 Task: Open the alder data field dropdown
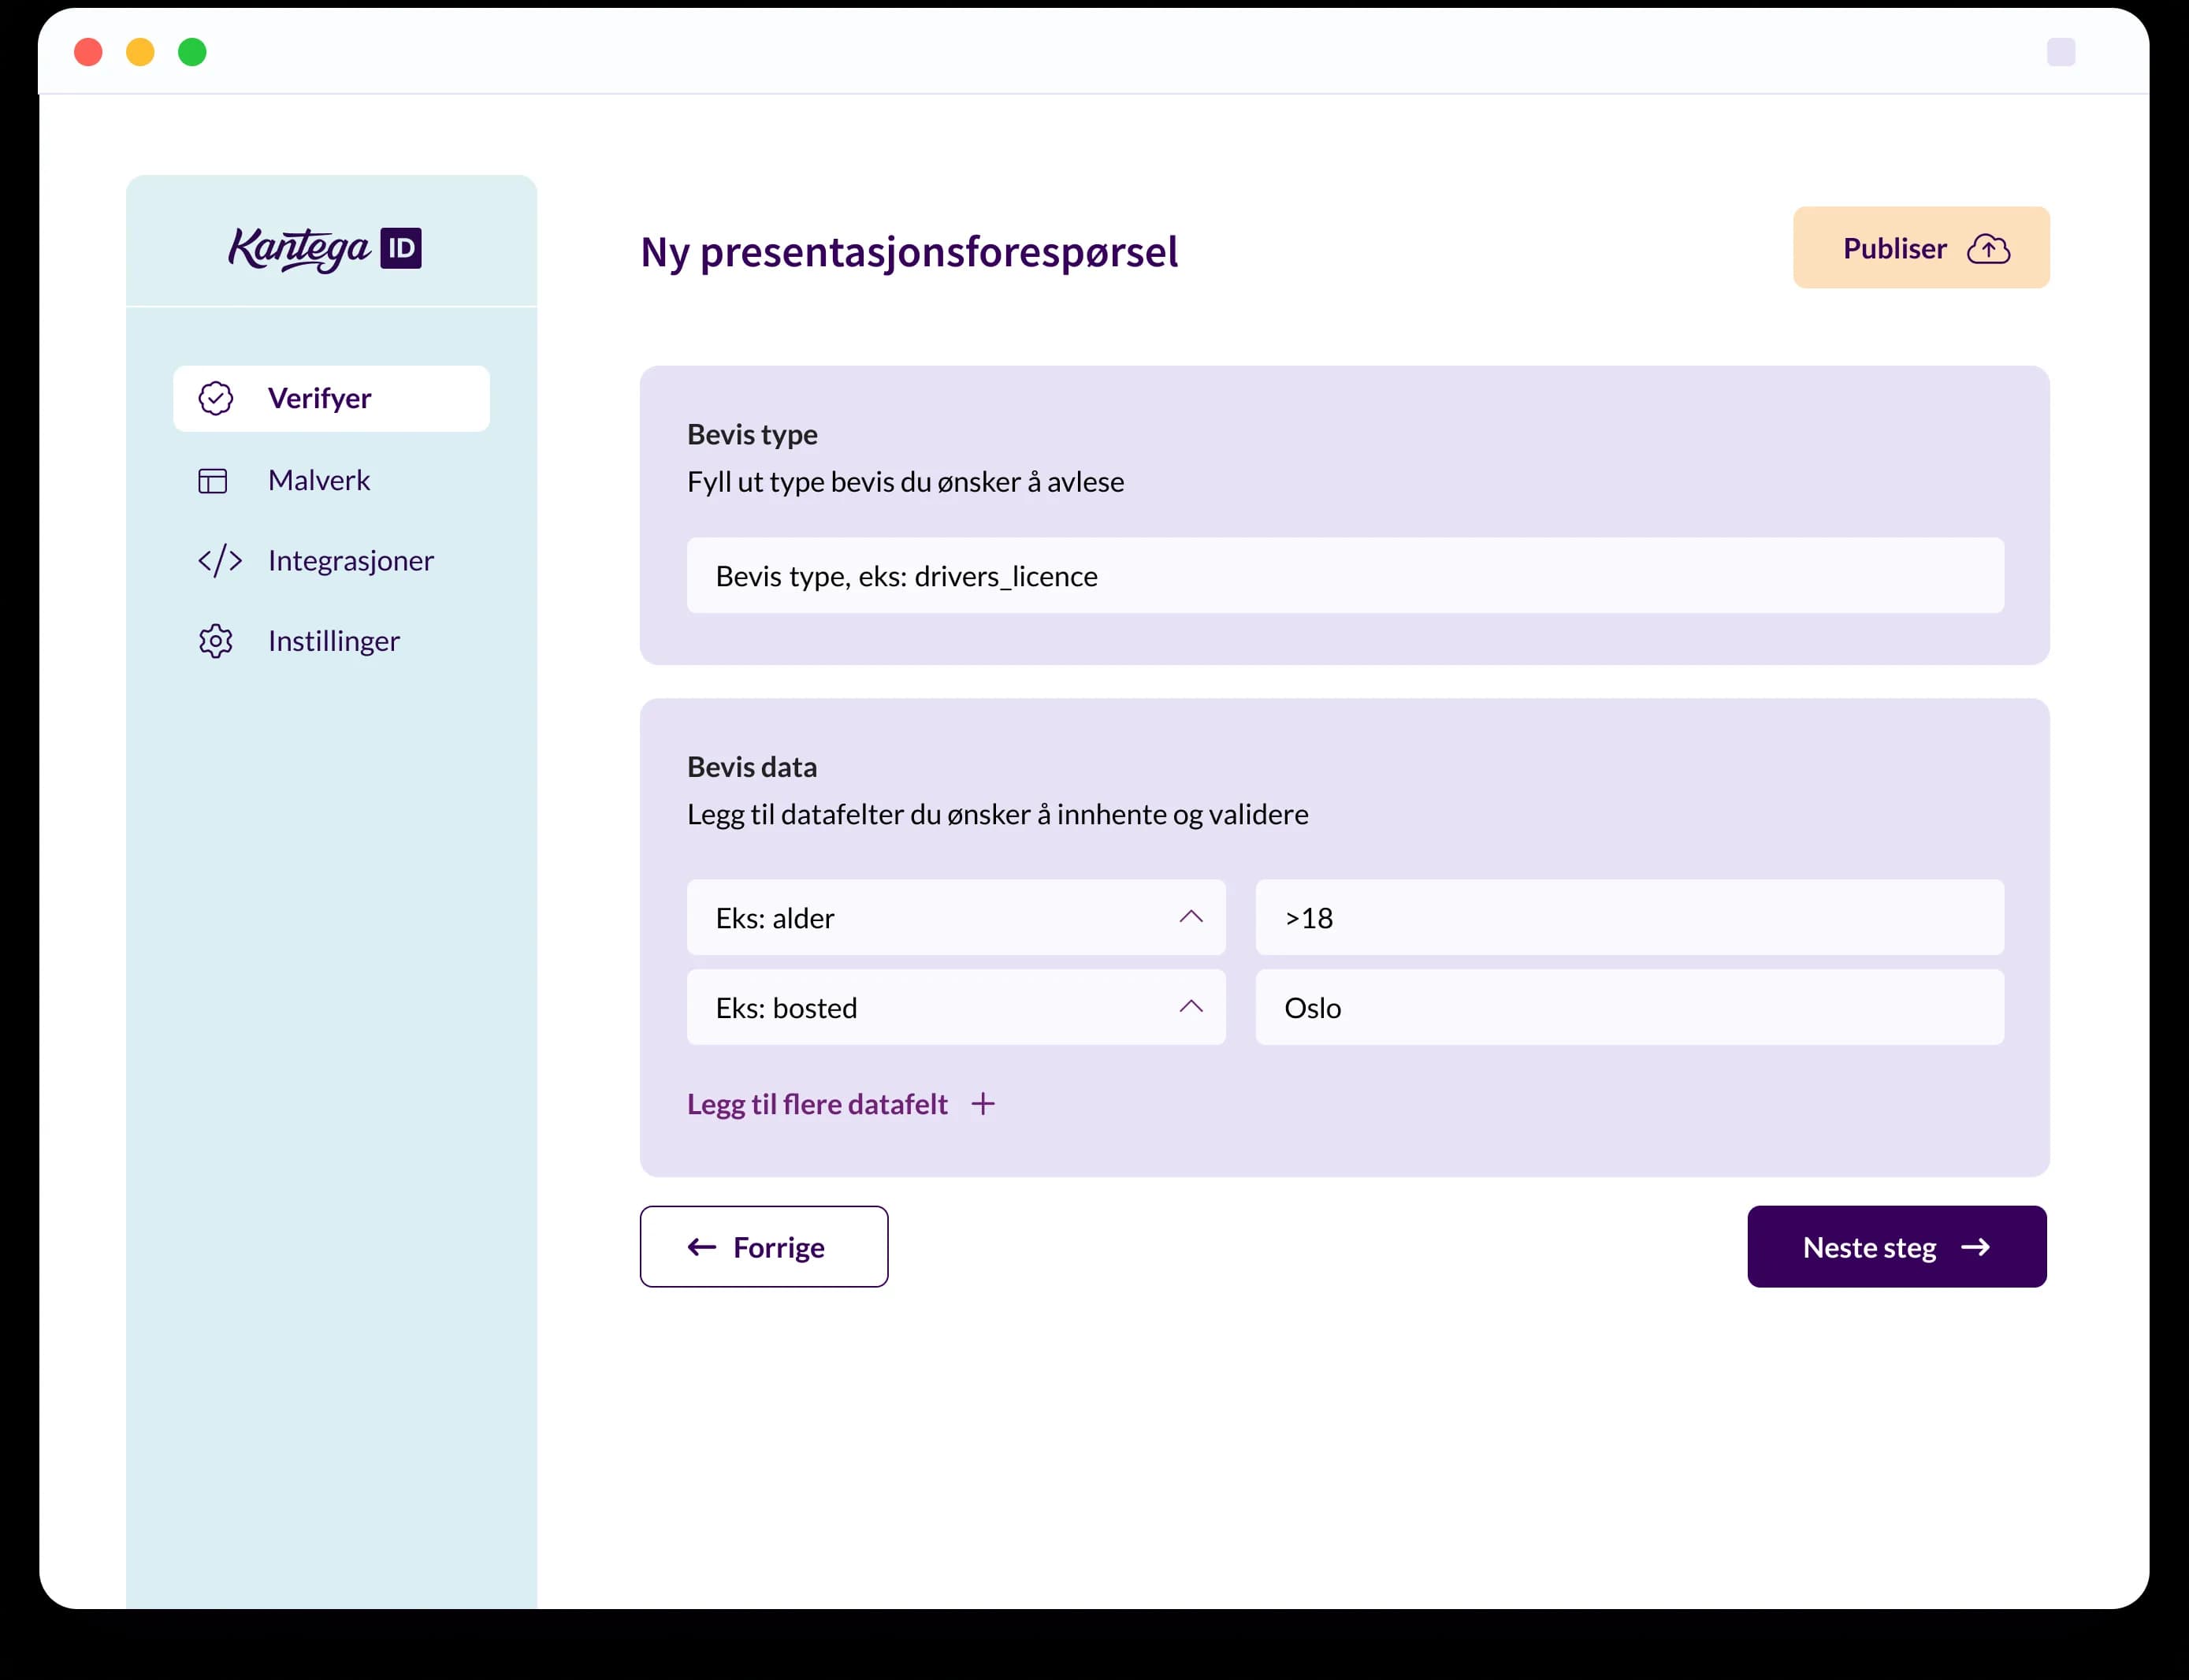pyautogui.click(x=955, y=917)
